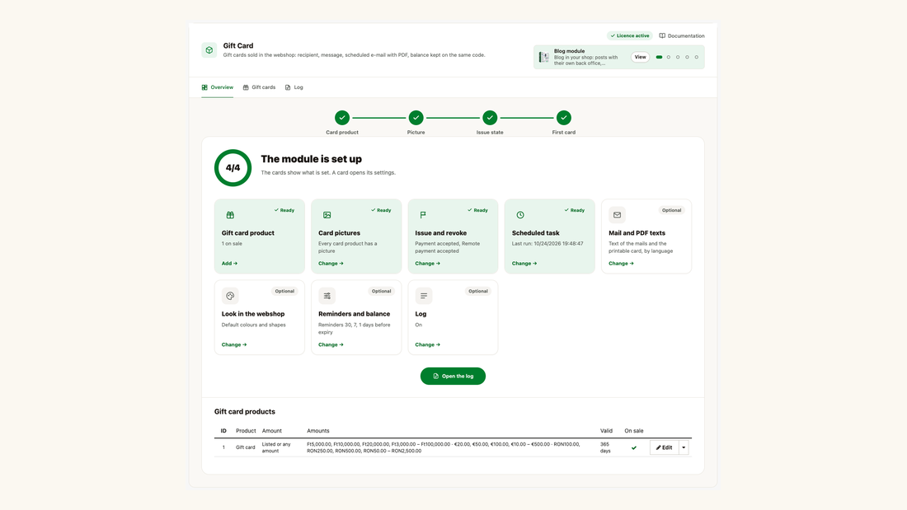Click the Ready badge on Gift card product card
The image size is (907, 510).
[x=284, y=210]
